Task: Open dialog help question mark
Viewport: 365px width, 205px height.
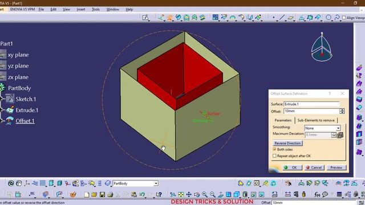Action: tap(330, 93)
